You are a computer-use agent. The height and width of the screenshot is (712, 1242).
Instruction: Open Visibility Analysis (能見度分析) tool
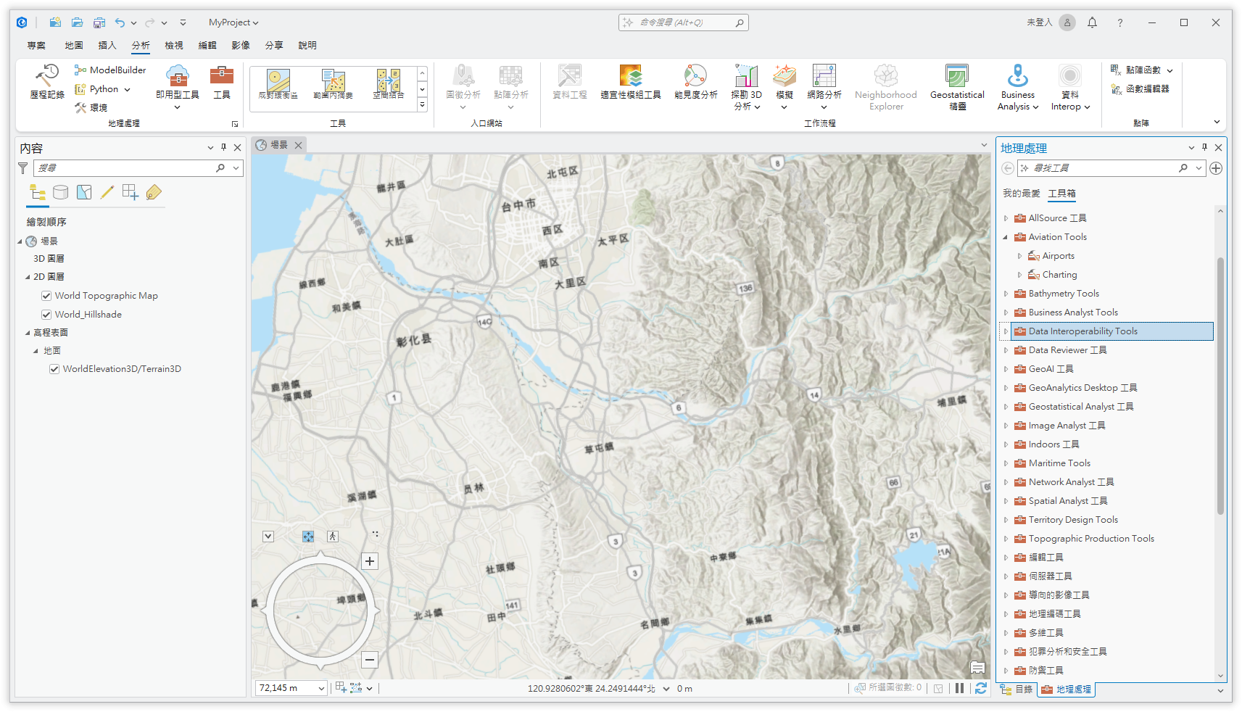click(x=695, y=81)
